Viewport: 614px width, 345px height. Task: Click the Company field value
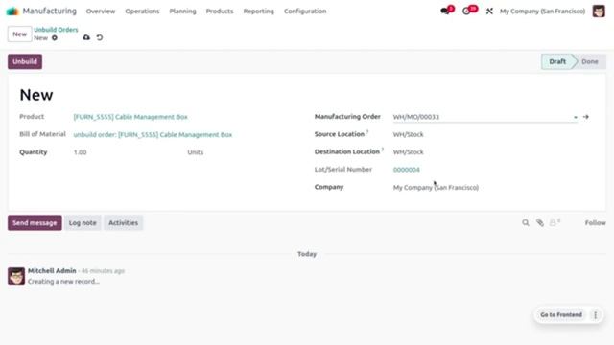point(436,188)
